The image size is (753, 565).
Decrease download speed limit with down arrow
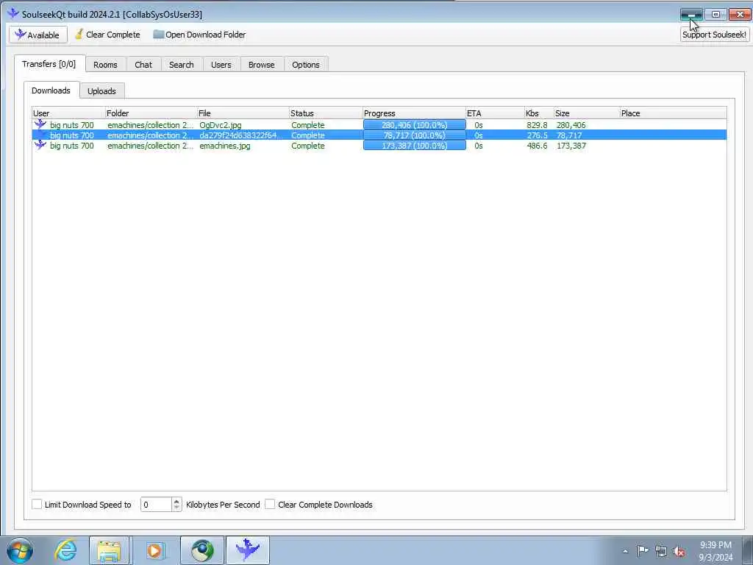click(176, 508)
